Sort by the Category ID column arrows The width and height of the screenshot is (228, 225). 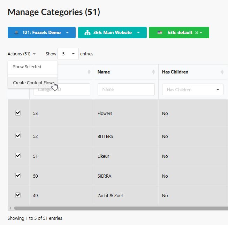click(x=89, y=72)
